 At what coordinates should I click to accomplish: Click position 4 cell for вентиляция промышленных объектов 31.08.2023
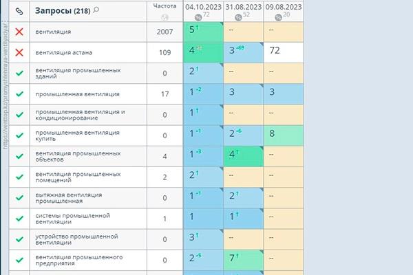244,157
